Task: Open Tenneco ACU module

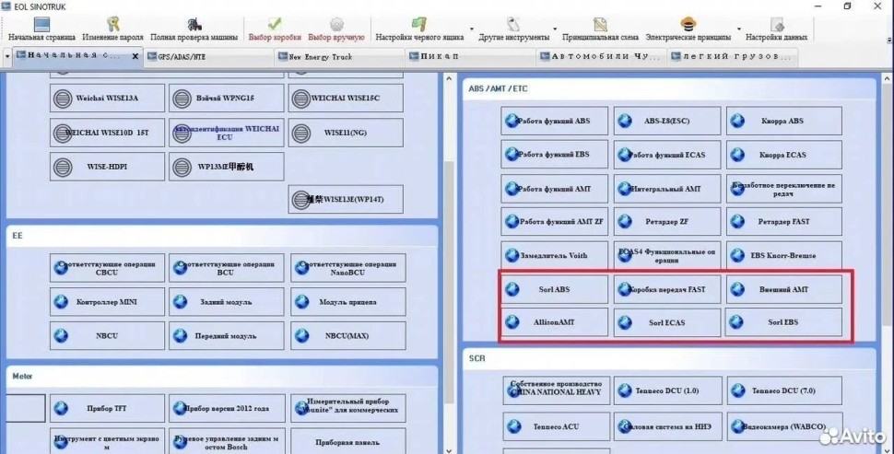Action: [x=556, y=426]
